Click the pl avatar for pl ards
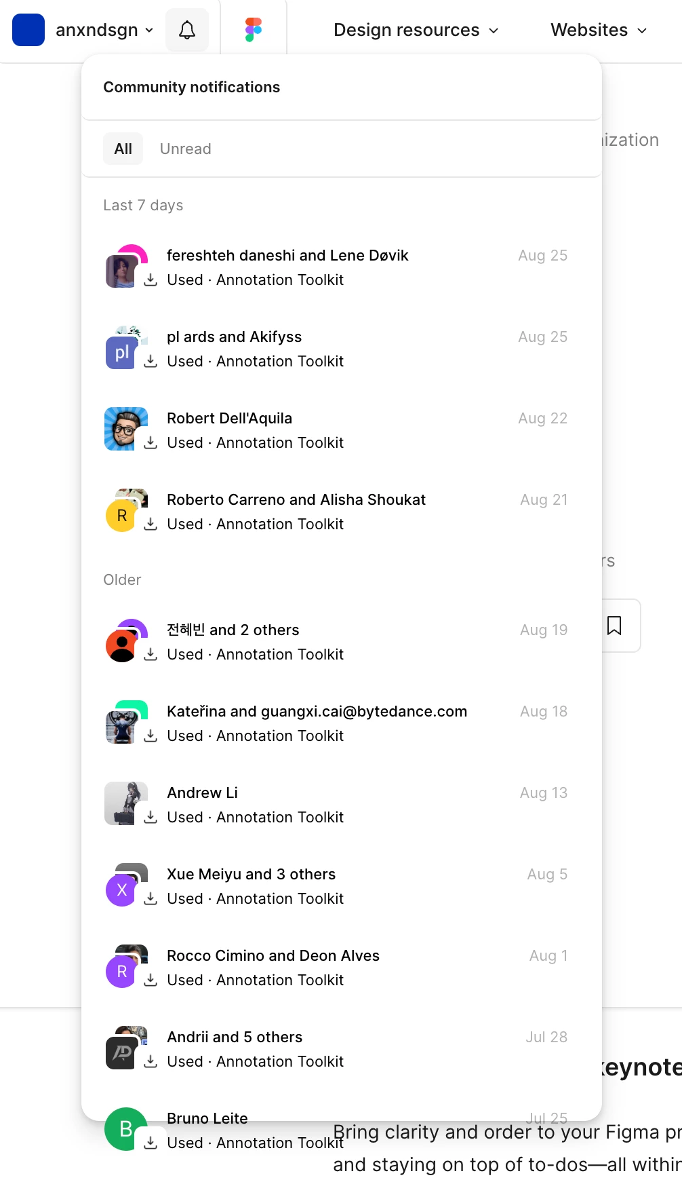 click(122, 353)
